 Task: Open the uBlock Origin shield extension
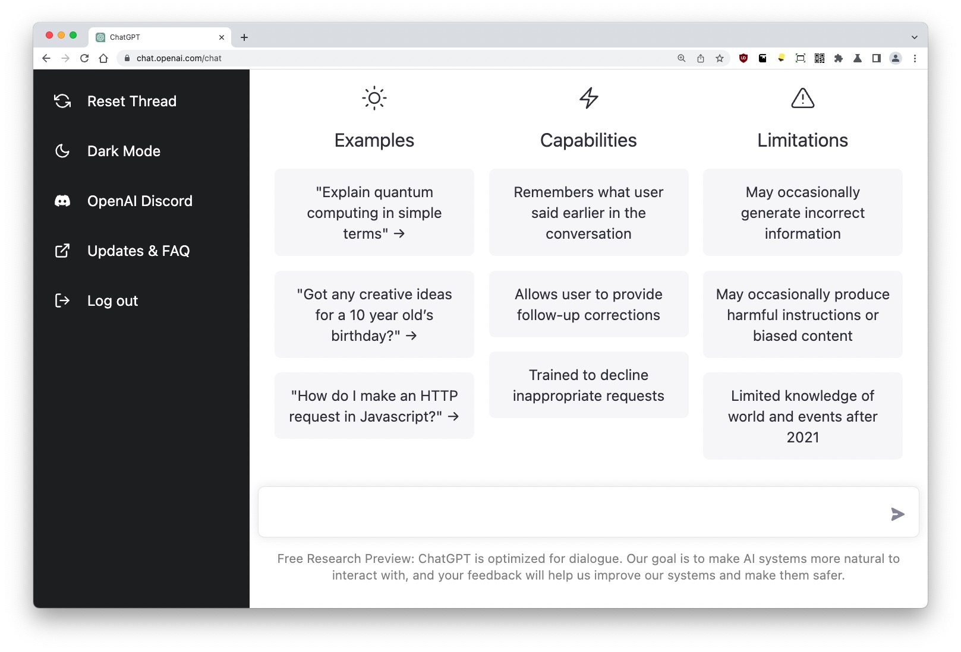[x=743, y=58]
